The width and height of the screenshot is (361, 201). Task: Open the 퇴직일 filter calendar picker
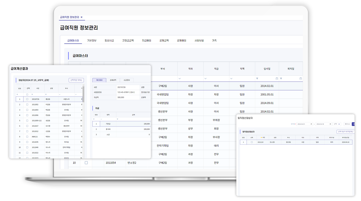[x=301, y=79]
